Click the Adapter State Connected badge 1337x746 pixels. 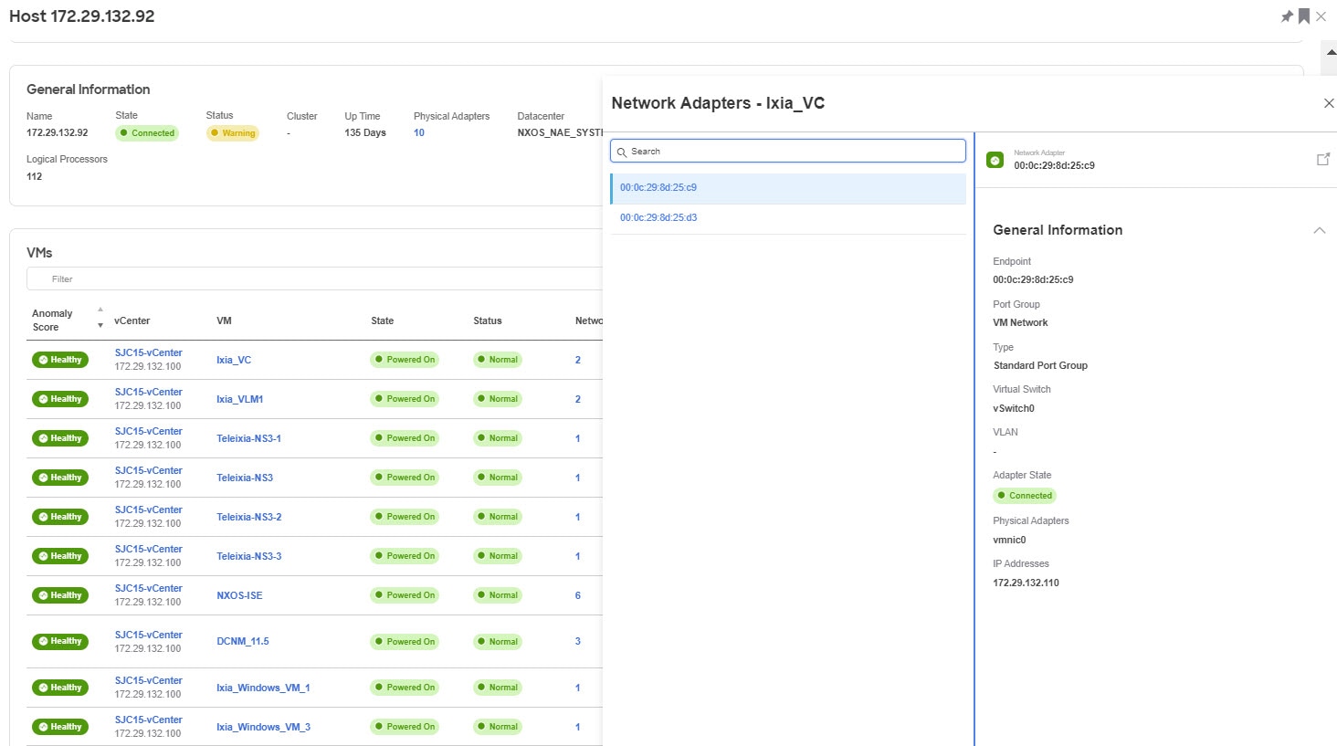coord(1025,496)
